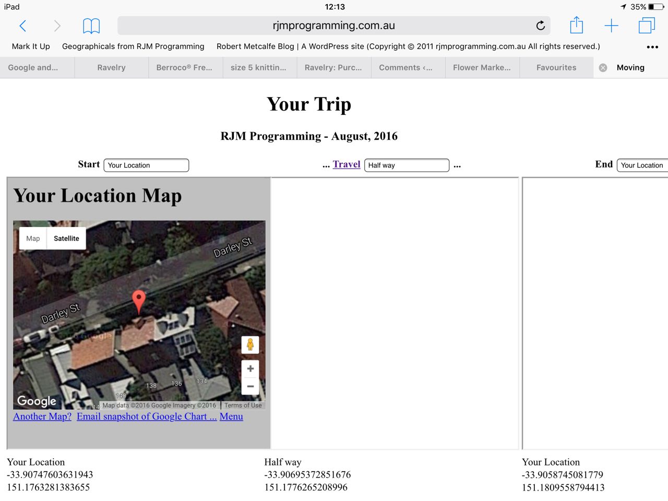Open Street View pegman on the map
Screen dimensions: 668x501
[x=250, y=344]
